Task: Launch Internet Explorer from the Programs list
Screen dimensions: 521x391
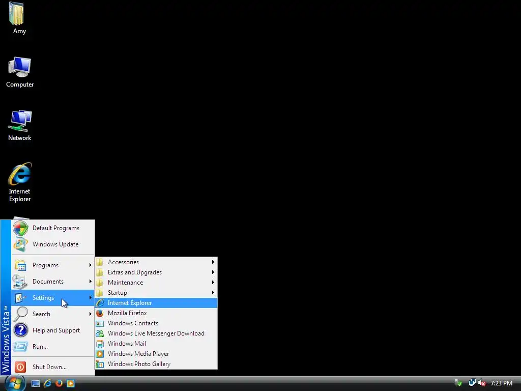Action: tap(156, 303)
